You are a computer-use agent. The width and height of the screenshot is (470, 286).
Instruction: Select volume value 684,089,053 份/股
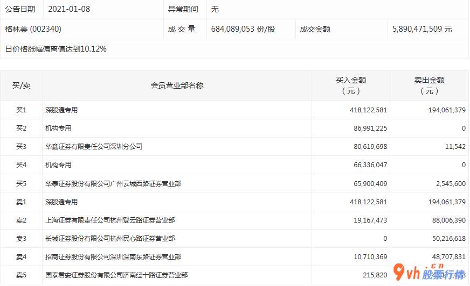pyautogui.click(x=243, y=29)
